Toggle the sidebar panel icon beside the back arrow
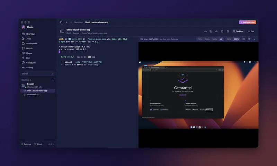Image resolution: width=277 pixels, height=166 pixels. [x=61, y=22]
